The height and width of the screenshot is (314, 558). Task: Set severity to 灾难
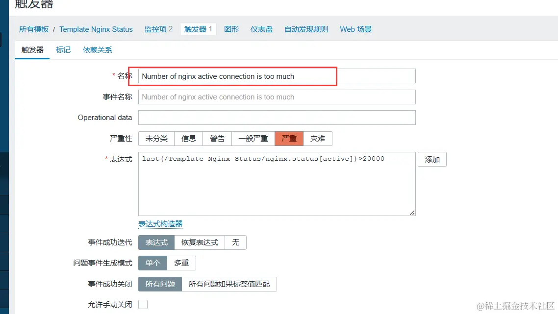pos(318,138)
